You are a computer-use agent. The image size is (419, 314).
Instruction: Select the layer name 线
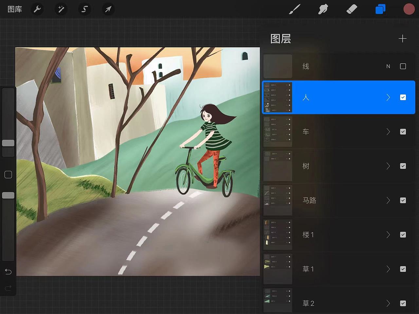306,66
